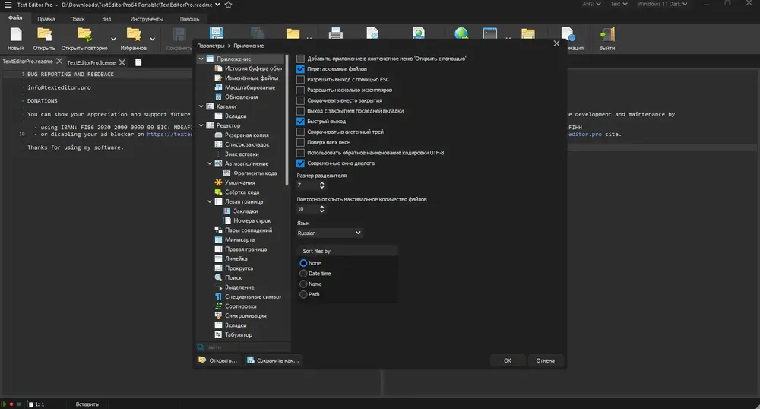Select Синхронизация tree item
This screenshot has height=409, width=760.
[x=240, y=315]
